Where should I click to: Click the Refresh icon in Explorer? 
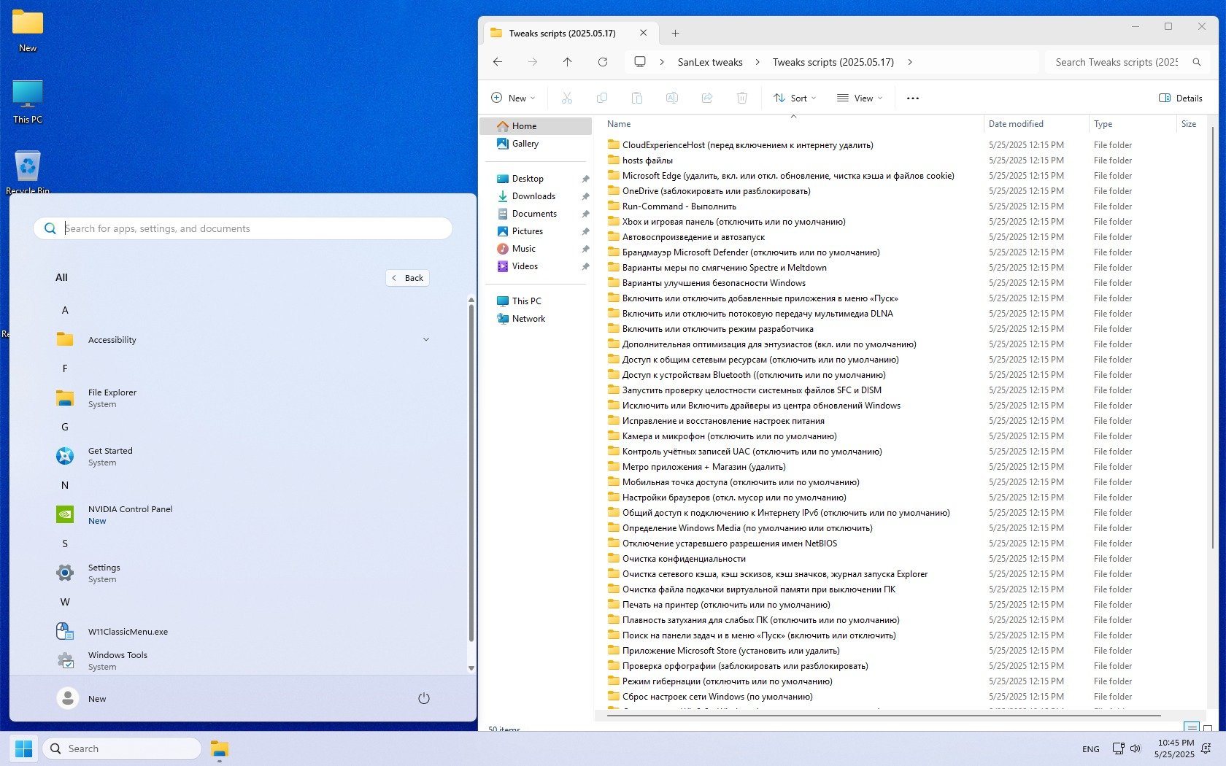(602, 62)
